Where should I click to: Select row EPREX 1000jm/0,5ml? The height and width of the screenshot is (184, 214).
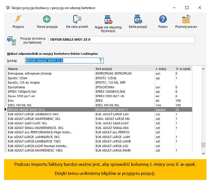point(100,92)
